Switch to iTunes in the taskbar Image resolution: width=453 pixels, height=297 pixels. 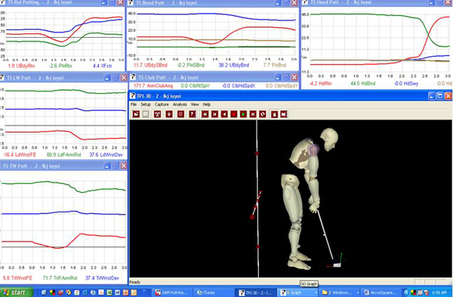(212, 292)
